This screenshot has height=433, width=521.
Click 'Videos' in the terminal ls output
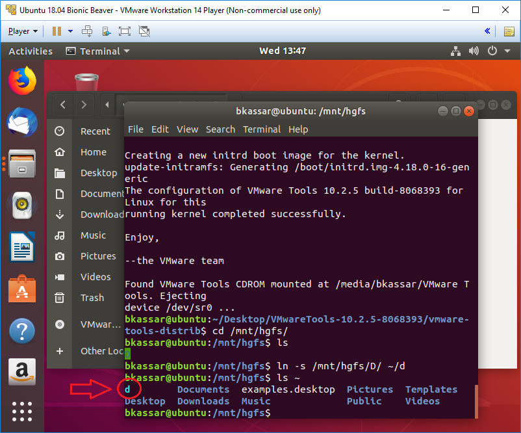422,401
